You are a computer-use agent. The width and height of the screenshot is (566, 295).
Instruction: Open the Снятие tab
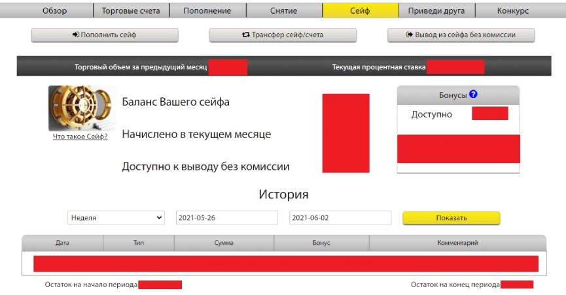click(284, 11)
